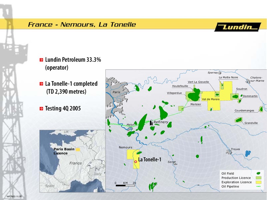
Task: Click the 'Refinery' map label
Action: (161, 122)
